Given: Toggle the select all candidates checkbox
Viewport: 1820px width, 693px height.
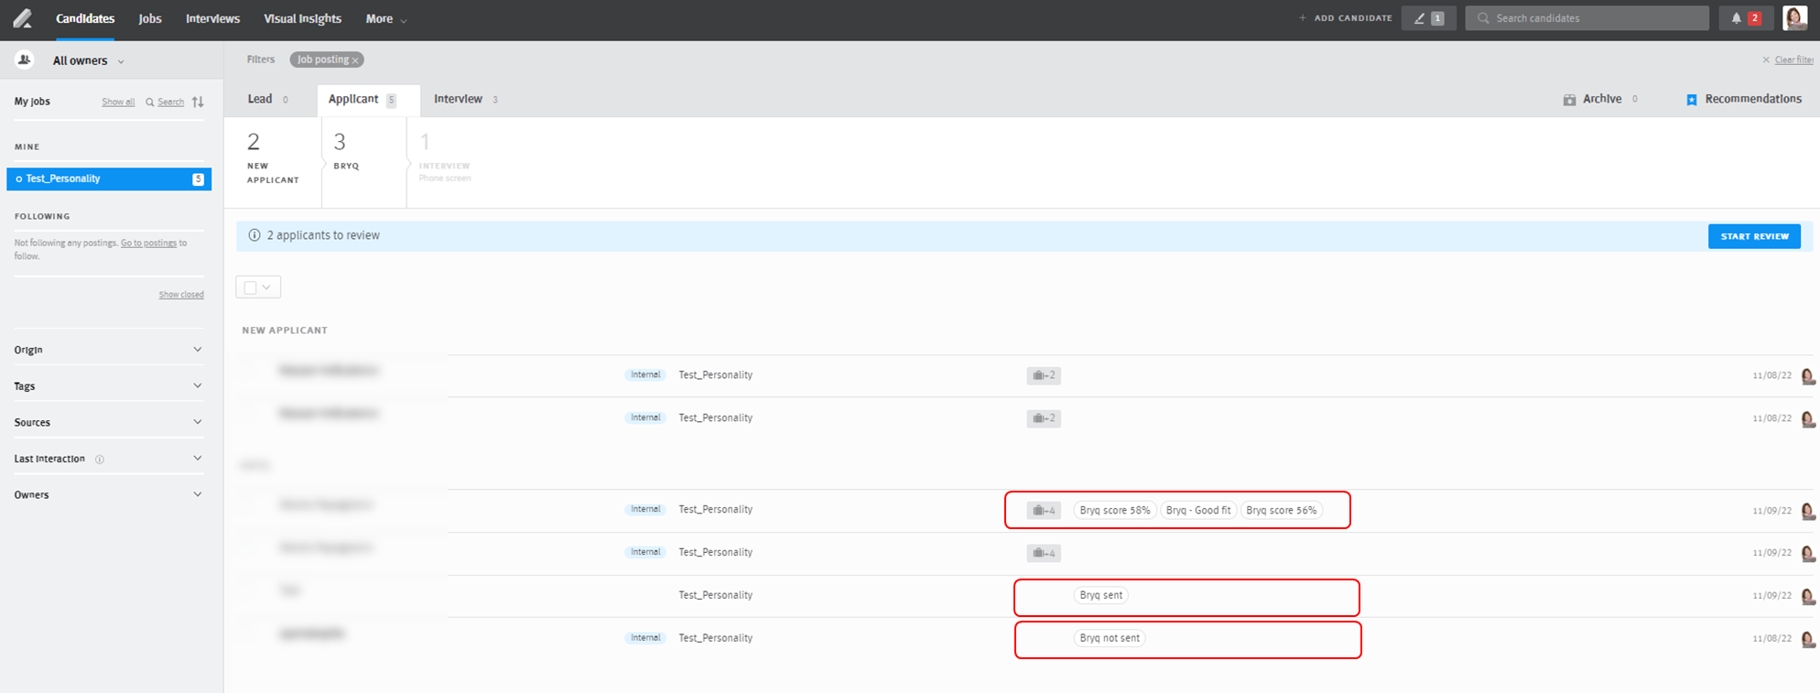Looking at the screenshot, I should [250, 287].
